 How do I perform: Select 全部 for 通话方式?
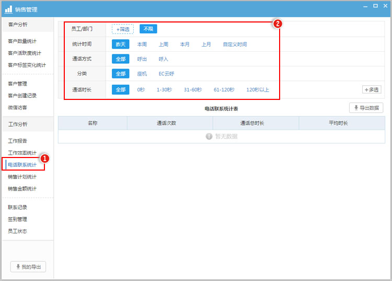point(121,59)
